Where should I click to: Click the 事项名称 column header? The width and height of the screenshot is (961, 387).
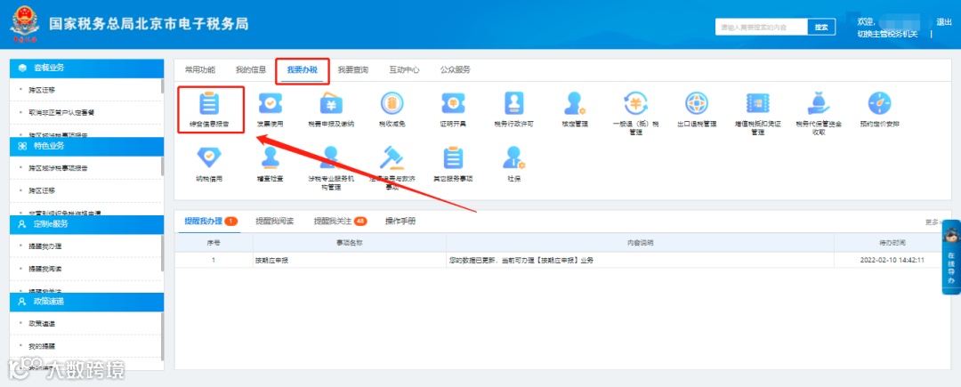pyautogui.click(x=350, y=243)
